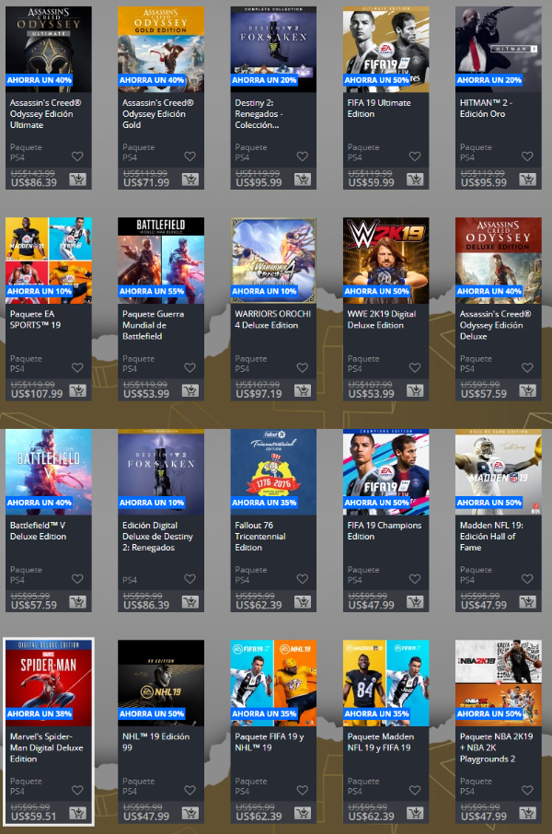The image size is (552, 834).
Task: Add Fallout 76 Tricentennial Edition to cart
Action: click(303, 604)
